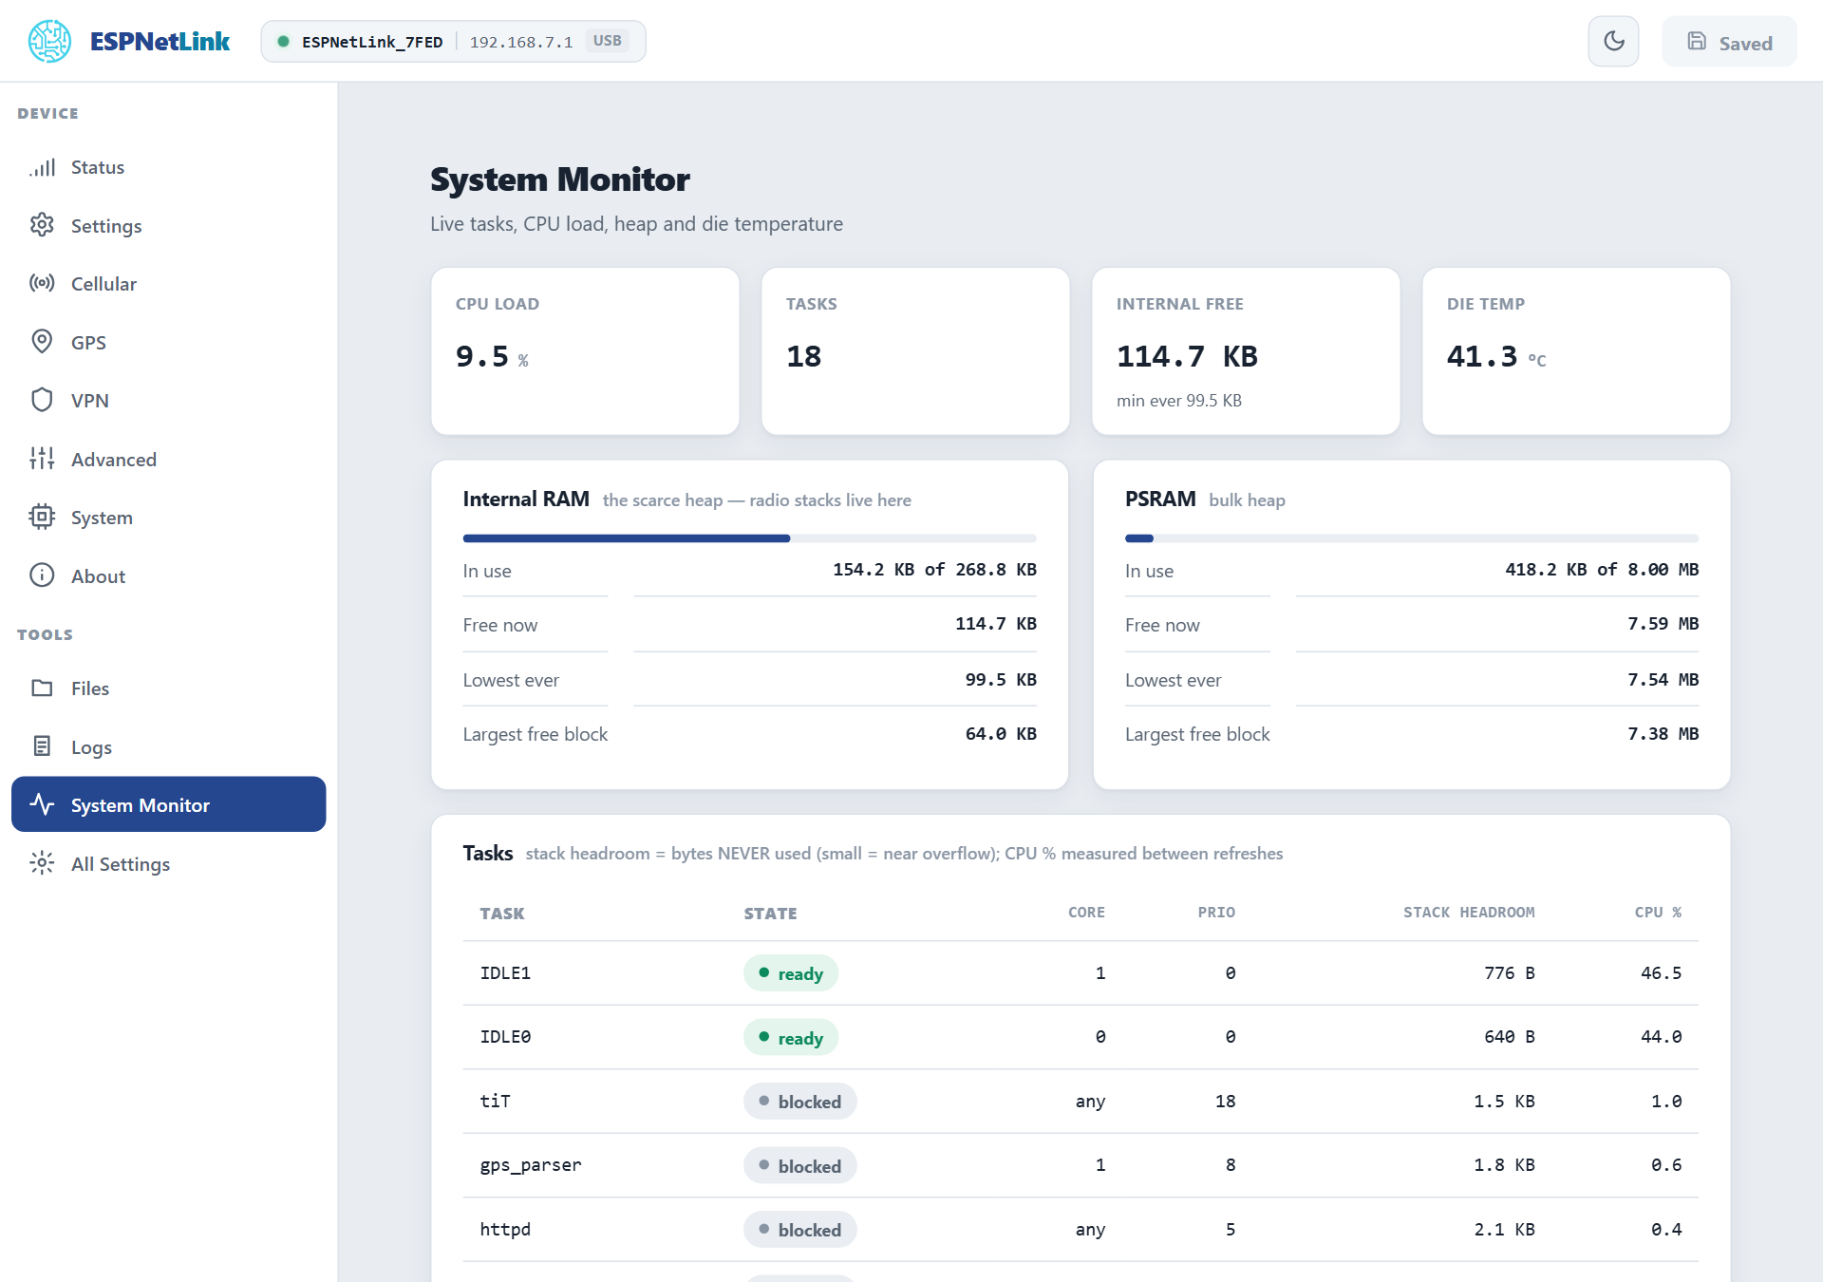
Task: Click the DIE TEMP 41.3 °C value
Action: [1496, 356]
